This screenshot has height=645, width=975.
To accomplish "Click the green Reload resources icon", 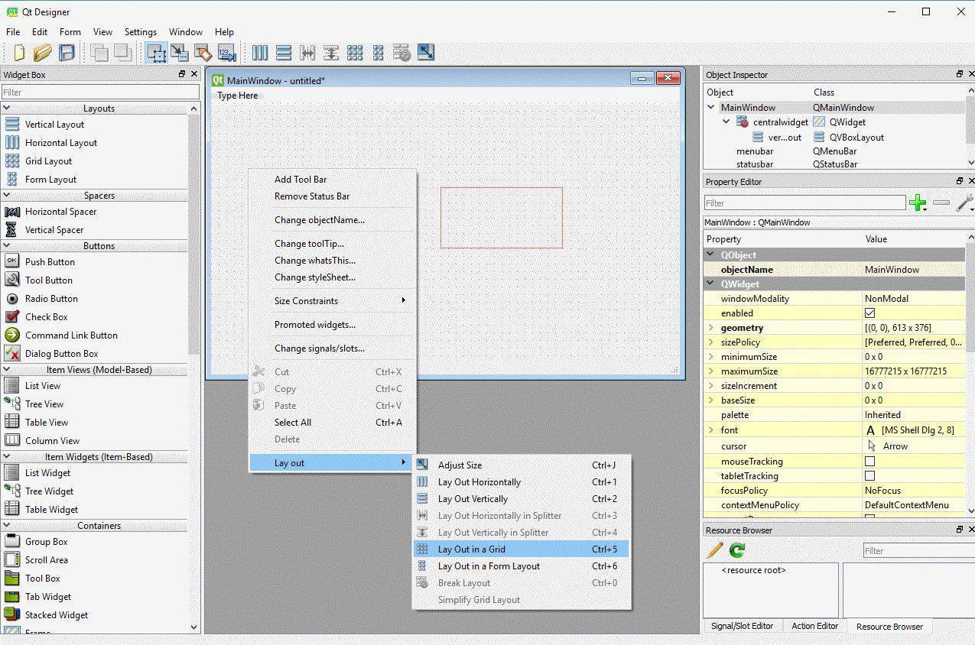I will point(737,550).
